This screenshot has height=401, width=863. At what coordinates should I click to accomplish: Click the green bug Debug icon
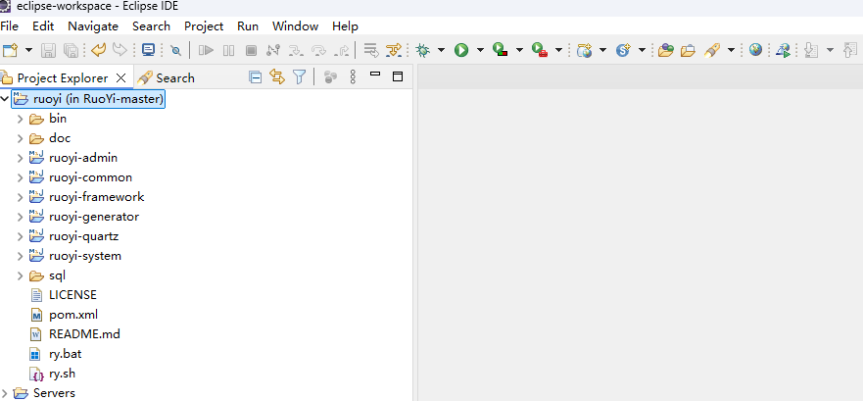click(423, 51)
